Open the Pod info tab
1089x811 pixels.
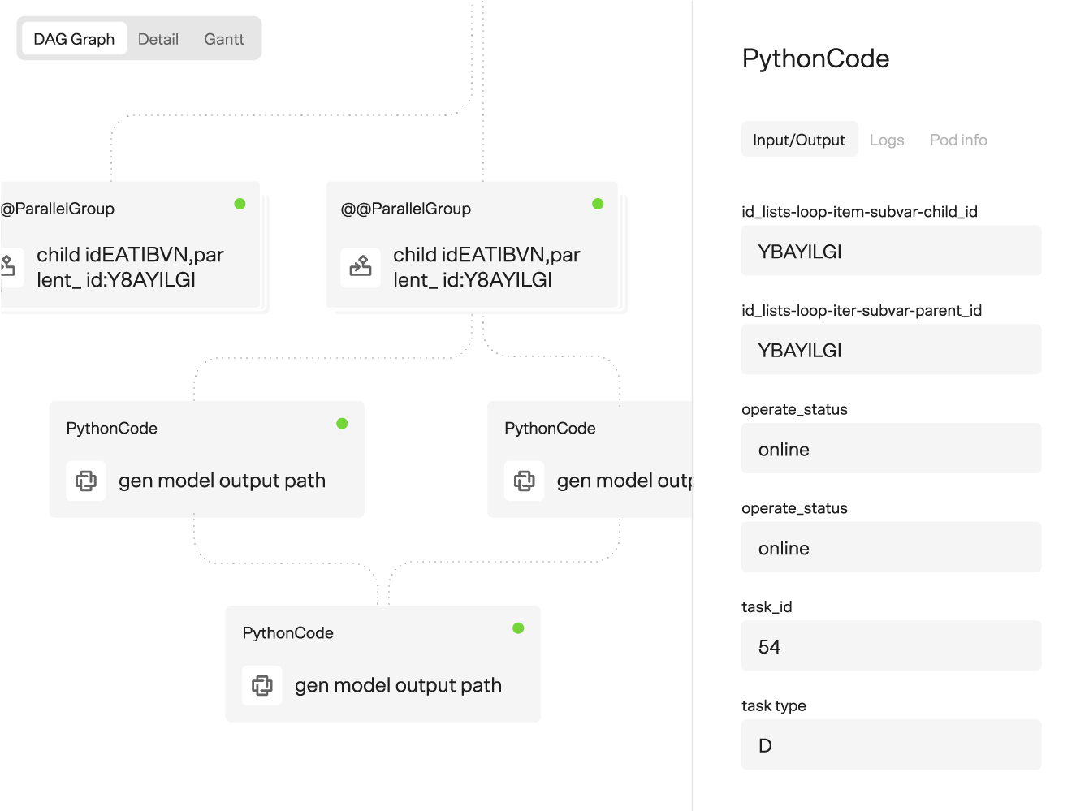(x=958, y=140)
